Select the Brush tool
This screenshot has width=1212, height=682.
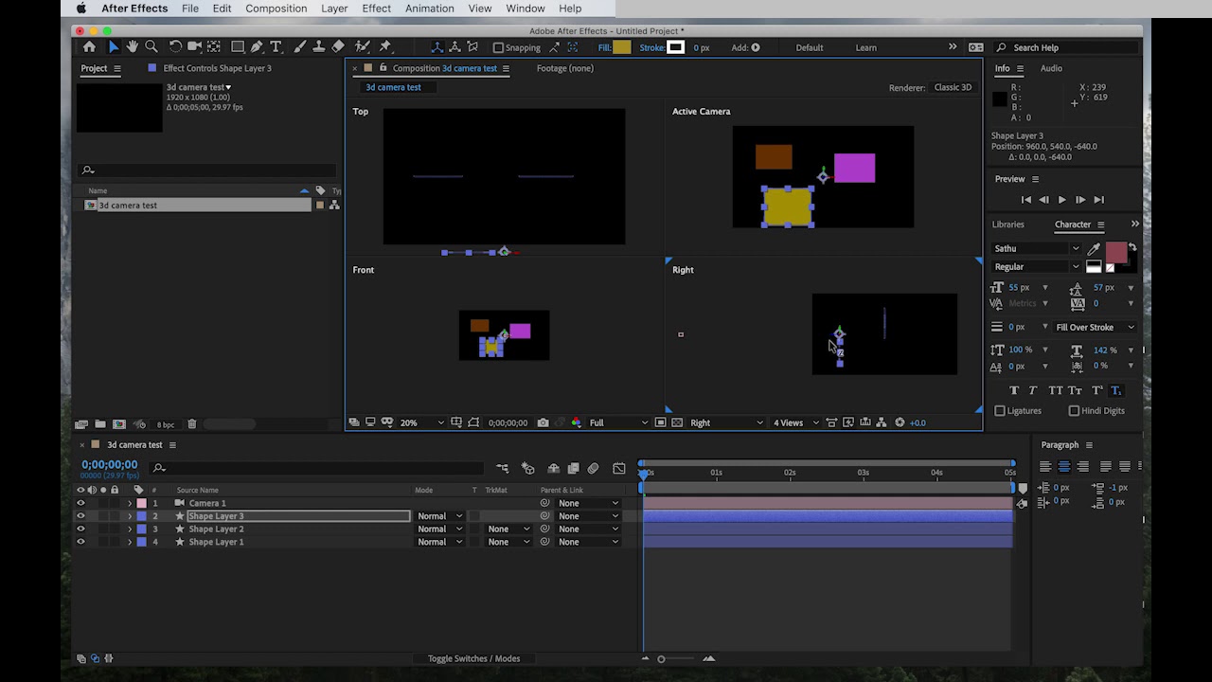tap(300, 46)
